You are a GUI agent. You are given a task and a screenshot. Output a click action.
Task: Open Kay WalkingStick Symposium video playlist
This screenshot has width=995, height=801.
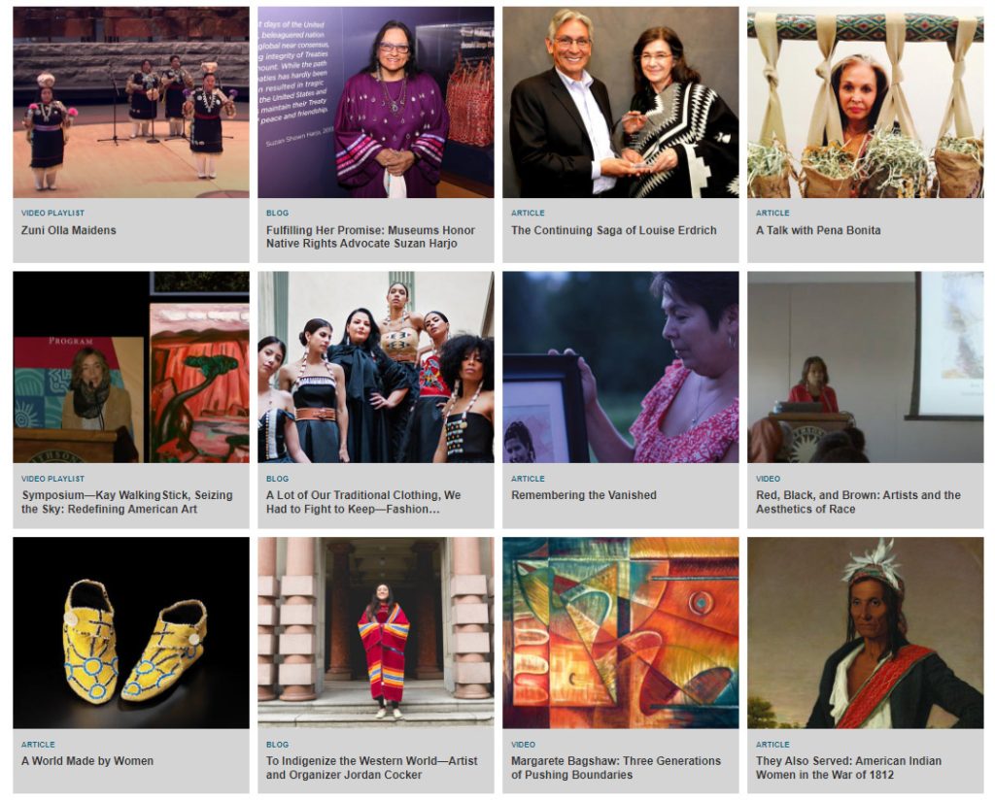(127, 502)
